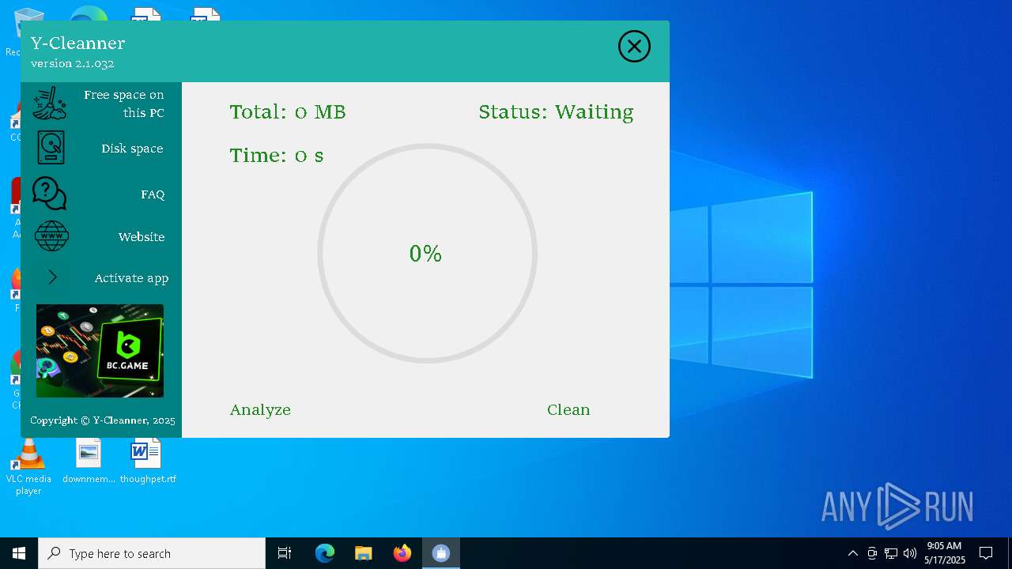Open the notification center icon
1012x569 pixels.
click(x=986, y=553)
